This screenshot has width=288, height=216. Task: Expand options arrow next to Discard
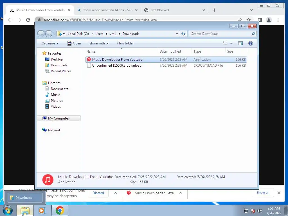(115, 193)
